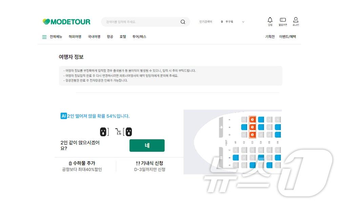The height and width of the screenshot is (203, 339).
Task: Select the top orange checked seat
Action: [252, 119]
